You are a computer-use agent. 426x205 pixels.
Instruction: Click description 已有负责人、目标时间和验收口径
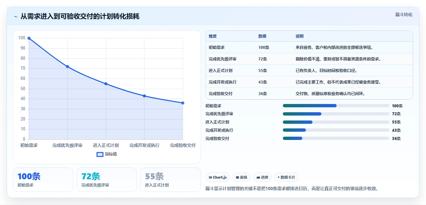[x=326, y=71]
